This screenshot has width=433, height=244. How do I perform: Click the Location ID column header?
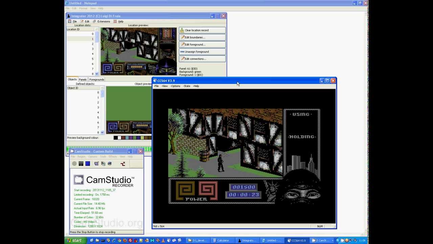pos(81,29)
